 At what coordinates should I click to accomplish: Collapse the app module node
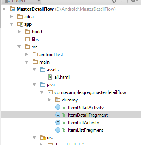12,24
